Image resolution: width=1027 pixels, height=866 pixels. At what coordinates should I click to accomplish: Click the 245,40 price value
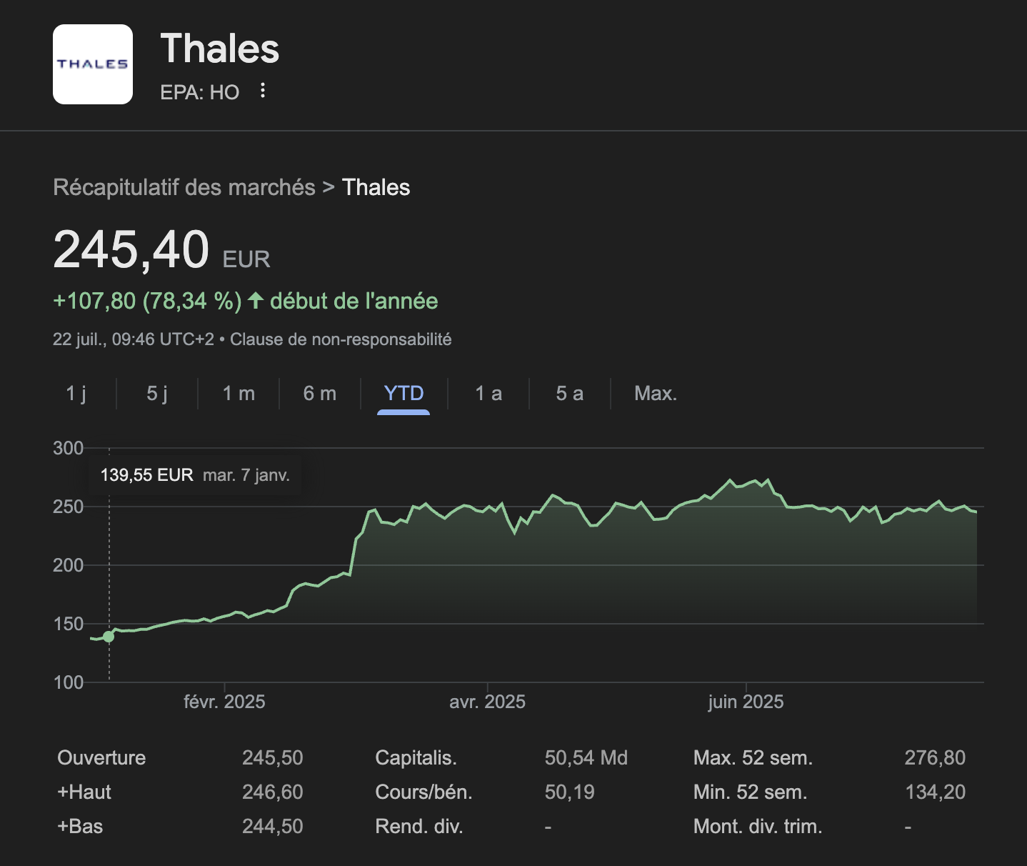(131, 249)
